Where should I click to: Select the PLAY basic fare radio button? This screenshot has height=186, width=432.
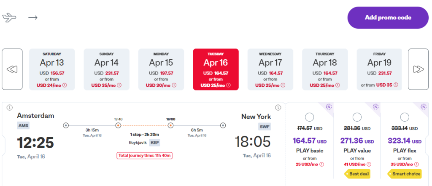pyautogui.click(x=309, y=117)
